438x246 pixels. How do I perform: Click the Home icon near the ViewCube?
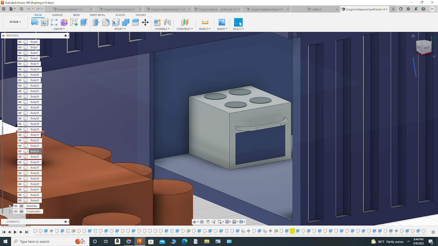point(413,36)
